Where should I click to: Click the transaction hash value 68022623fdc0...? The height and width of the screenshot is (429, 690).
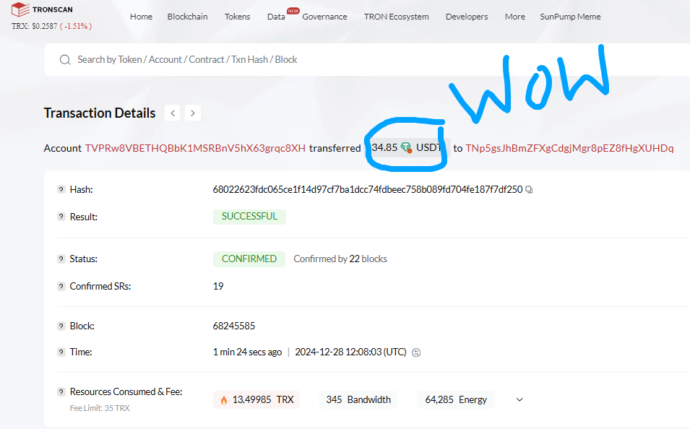[368, 190]
